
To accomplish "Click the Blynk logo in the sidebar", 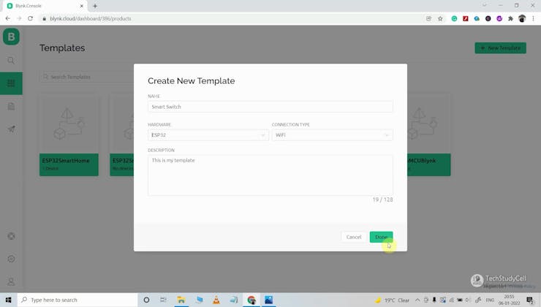I will [11, 37].
